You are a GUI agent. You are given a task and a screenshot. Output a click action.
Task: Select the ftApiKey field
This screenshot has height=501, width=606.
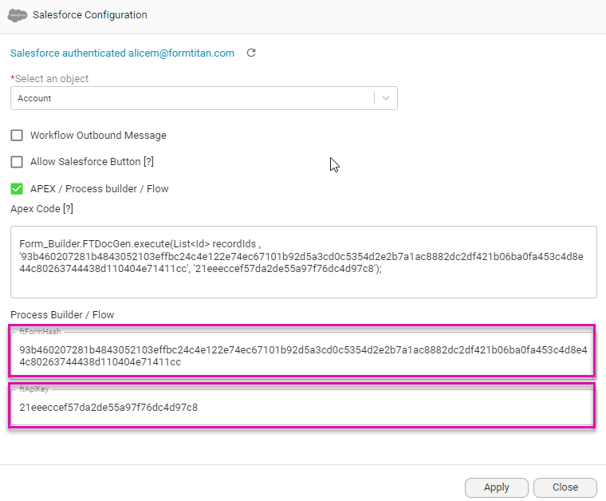click(x=303, y=408)
